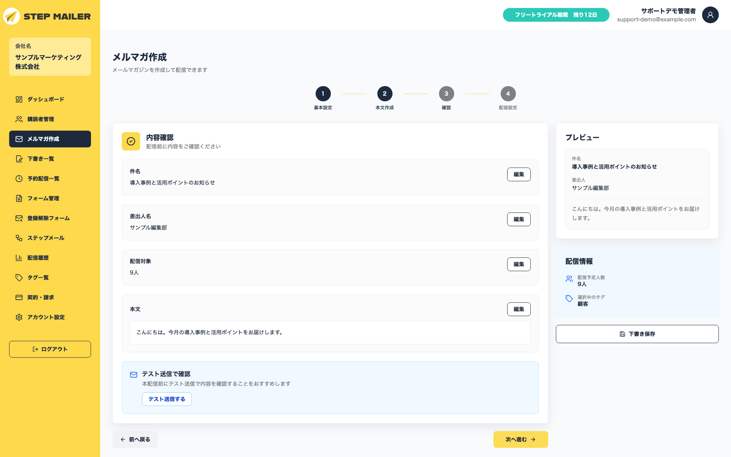Click the メルマガ作成 page heading
The height and width of the screenshot is (457, 731).
139,57
